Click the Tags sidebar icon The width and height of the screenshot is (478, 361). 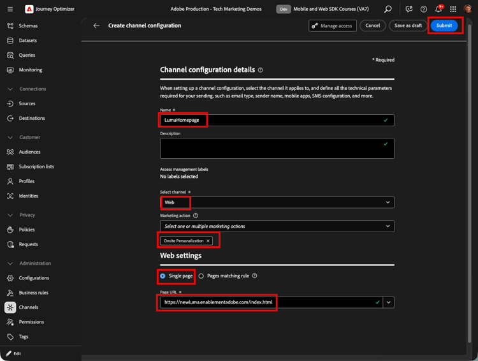coord(10,337)
